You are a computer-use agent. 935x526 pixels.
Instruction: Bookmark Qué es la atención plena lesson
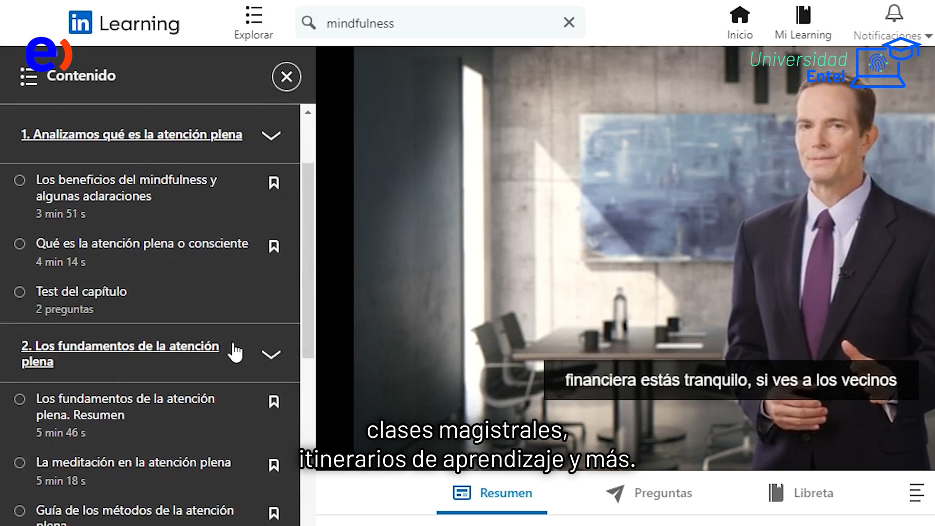274,246
